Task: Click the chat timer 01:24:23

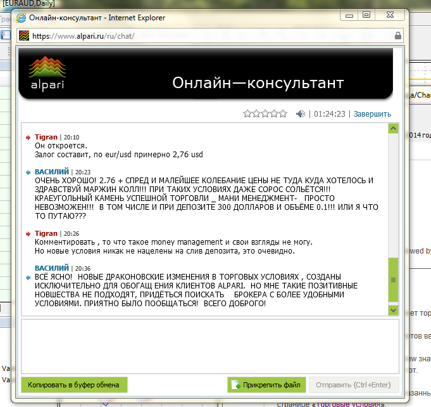Action: (330, 114)
